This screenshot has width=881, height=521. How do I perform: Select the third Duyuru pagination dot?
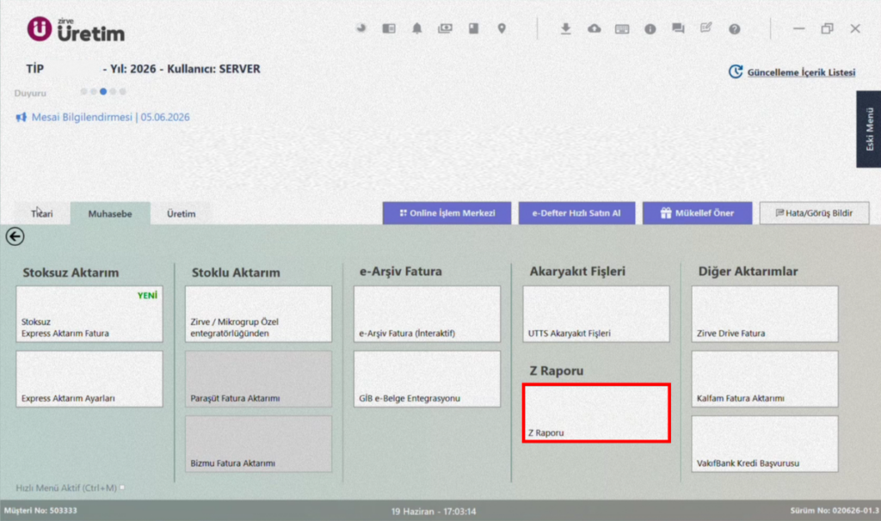pyautogui.click(x=103, y=91)
